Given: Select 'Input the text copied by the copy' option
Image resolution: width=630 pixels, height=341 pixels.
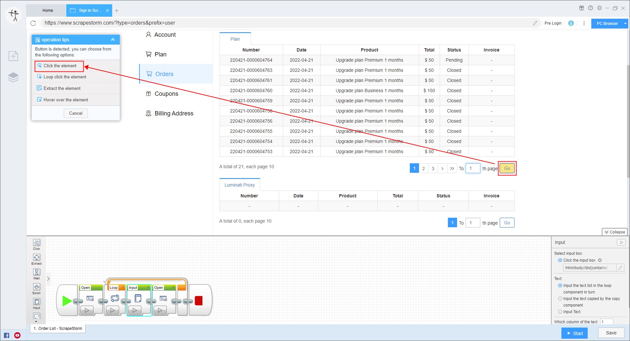Looking at the screenshot, I should pos(560,299).
